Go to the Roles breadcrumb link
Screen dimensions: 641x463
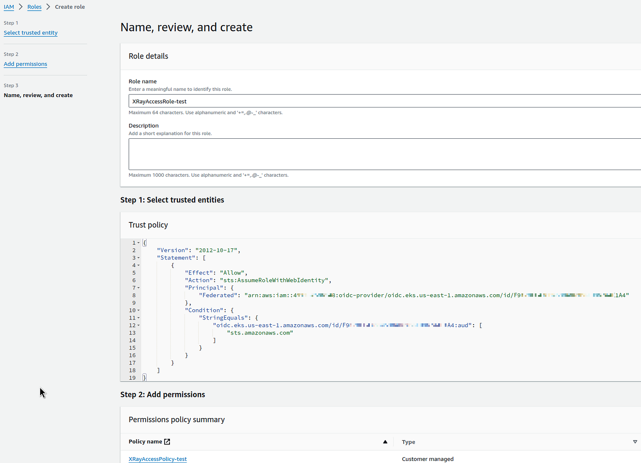click(x=34, y=7)
